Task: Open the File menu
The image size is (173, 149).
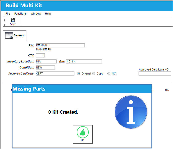Action: click(x=8, y=14)
